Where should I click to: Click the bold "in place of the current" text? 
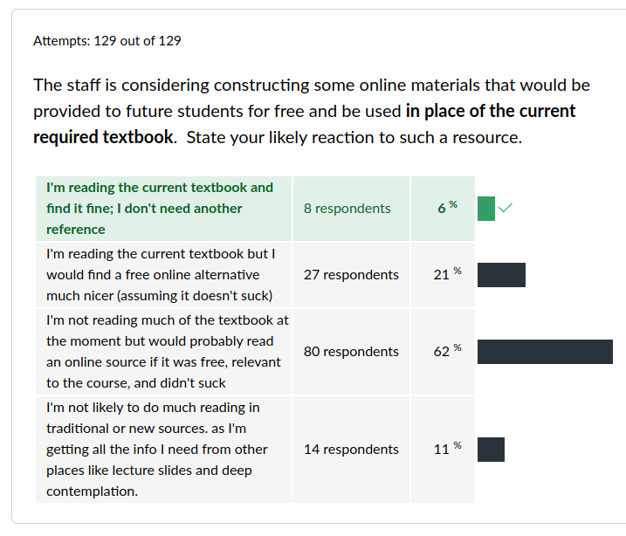491,111
